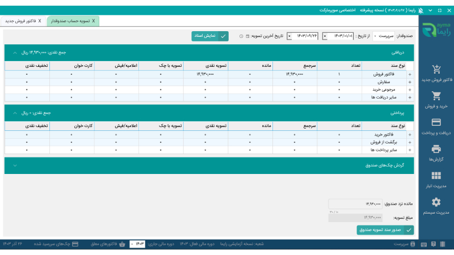Click the notification bell icon in title bar

421,10
